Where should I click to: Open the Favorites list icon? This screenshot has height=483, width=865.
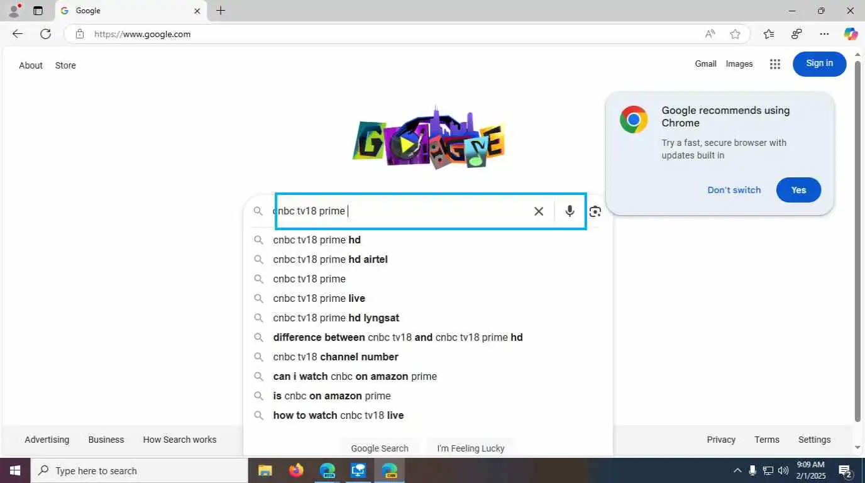click(x=768, y=34)
